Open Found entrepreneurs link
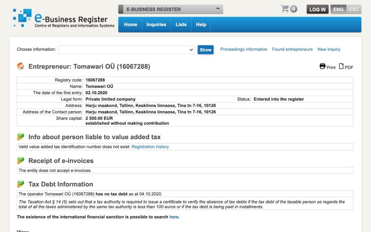371x232 pixels. [x=292, y=49]
